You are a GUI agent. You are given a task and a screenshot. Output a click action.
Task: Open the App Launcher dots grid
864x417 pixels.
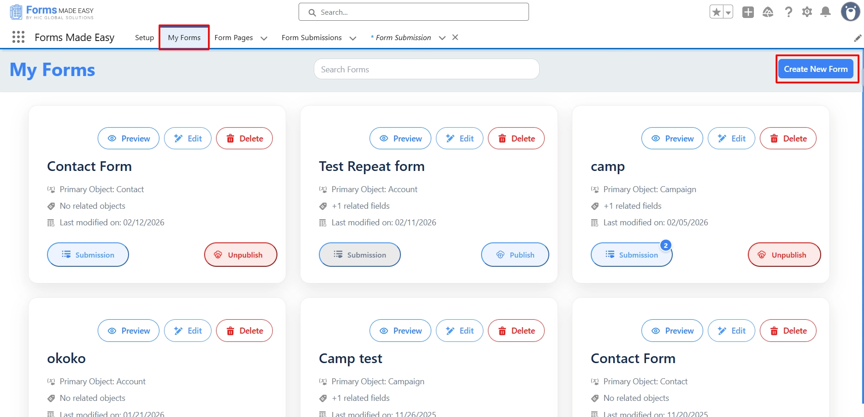[18, 37]
